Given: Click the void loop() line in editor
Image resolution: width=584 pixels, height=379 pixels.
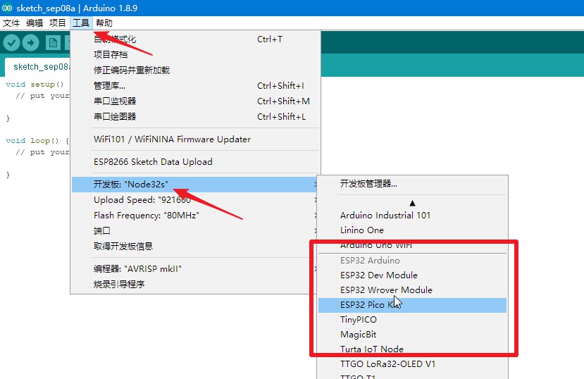Looking at the screenshot, I should point(37,141).
